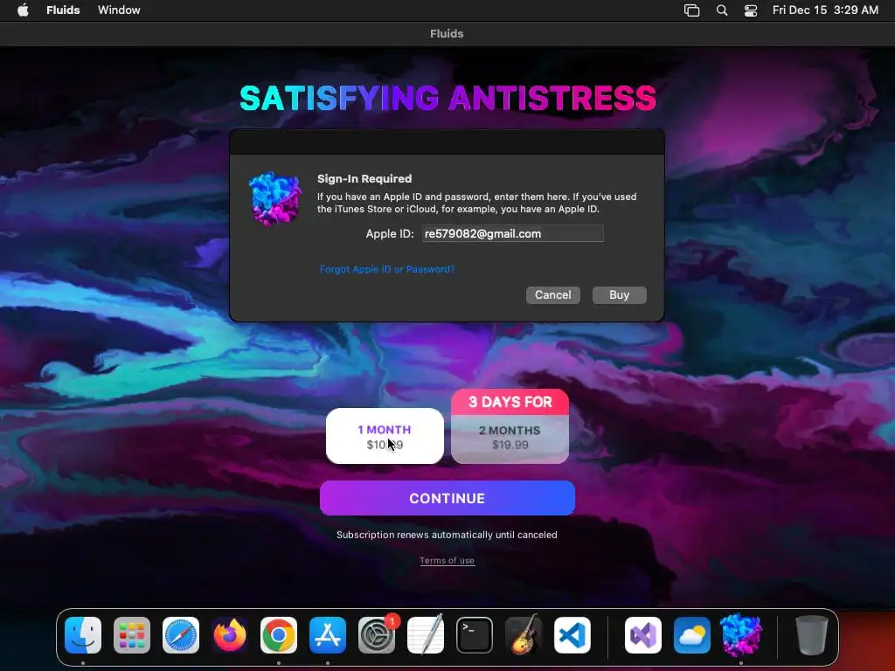Viewport: 895px width, 671px height.
Task: Click the 3 DAYS FOR banner
Action: click(510, 402)
